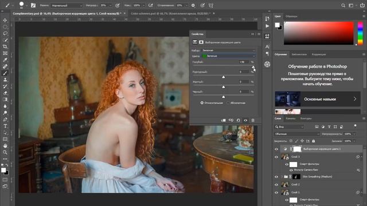Click the Black (Черный) value field
Viewport: 367px width, 206px height.
click(244, 92)
